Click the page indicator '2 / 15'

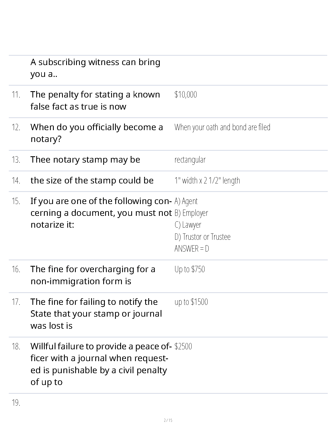pyautogui.click(x=168, y=420)
